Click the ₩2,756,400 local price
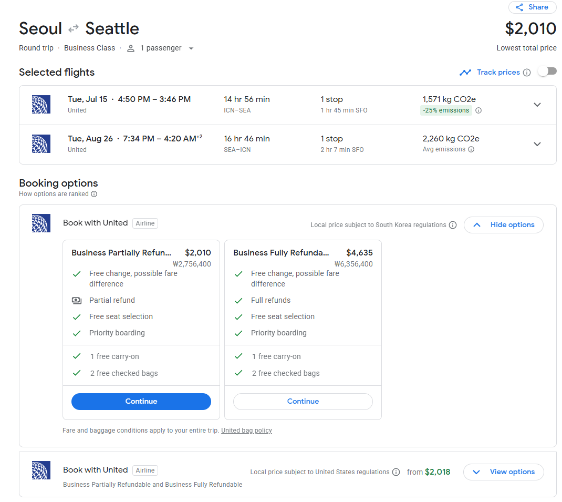Image resolution: width=562 pixels, height=502 pixels. (x=192, y=264)
